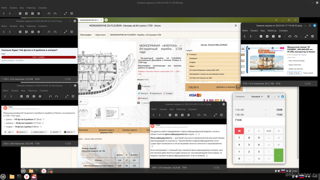The image size is (320, 180).
Task: Open the Описание tab on web page
Action: (x=83, y=130)
